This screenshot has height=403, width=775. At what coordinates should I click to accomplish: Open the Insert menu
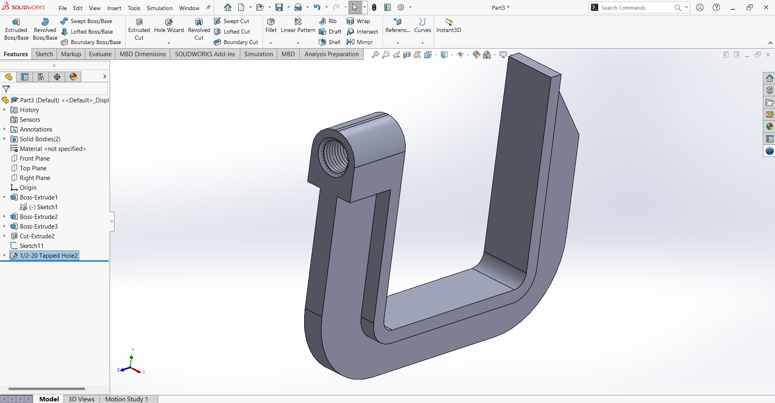[114, 8]
